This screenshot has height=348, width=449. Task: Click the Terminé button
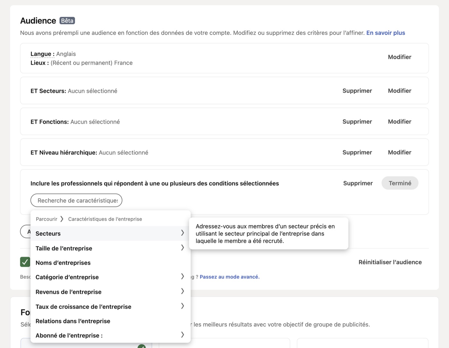400,183
